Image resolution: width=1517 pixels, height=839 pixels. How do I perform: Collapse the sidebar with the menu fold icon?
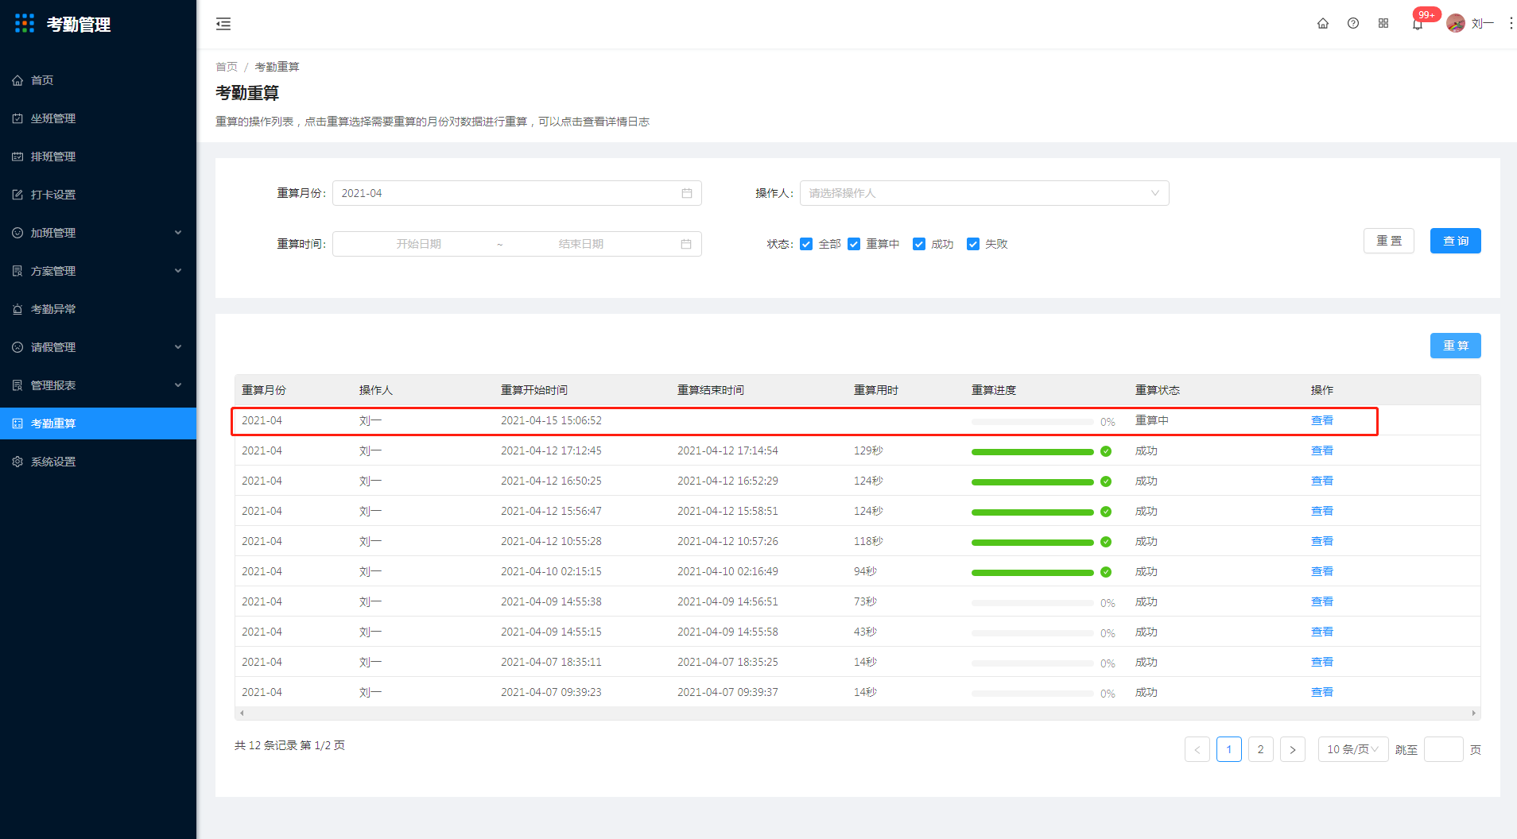pos(223,24)
